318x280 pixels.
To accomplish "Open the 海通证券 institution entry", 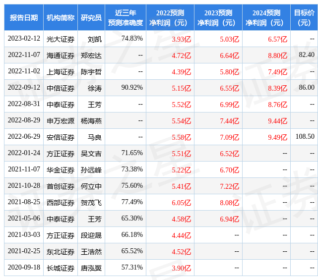I will click(x=61, y=56).
